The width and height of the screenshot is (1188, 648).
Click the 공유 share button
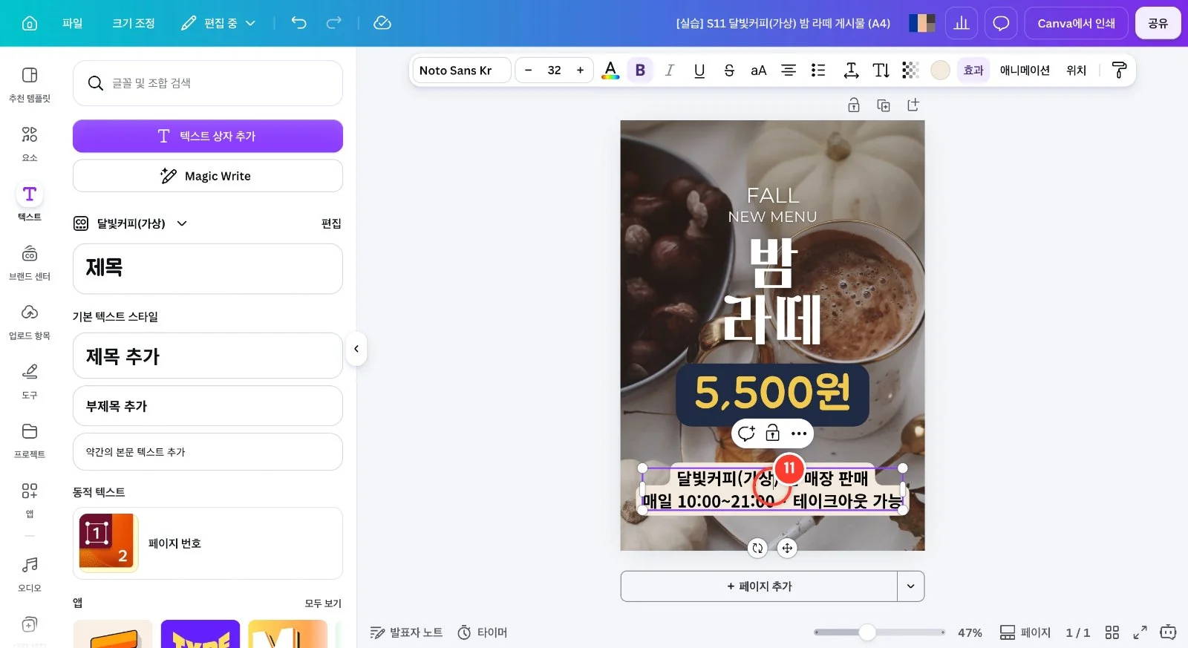click(x=1158, y=23)
